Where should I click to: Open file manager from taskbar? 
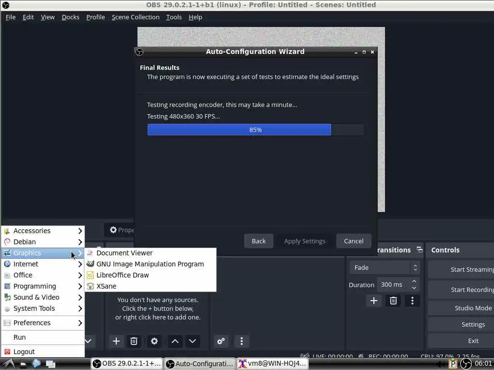click(x=23, y=364)
